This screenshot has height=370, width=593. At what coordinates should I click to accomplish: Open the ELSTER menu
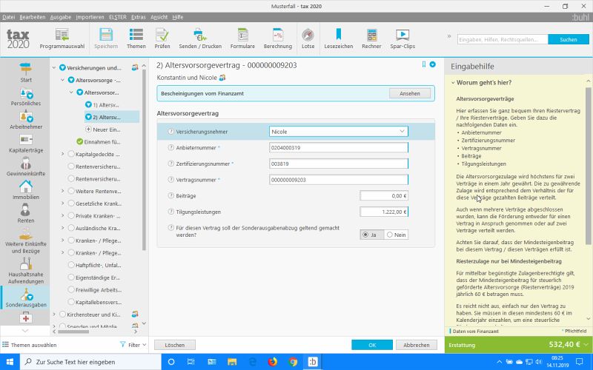tap(116, 16)
